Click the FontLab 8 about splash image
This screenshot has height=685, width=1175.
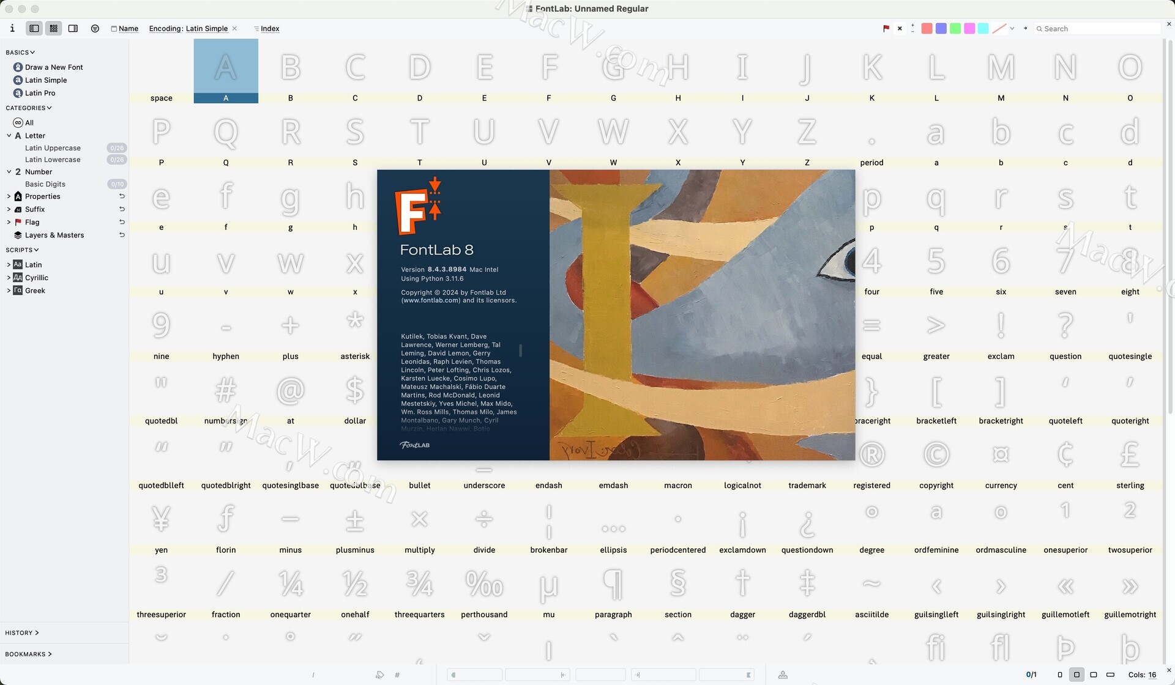(x=702, y=315)
